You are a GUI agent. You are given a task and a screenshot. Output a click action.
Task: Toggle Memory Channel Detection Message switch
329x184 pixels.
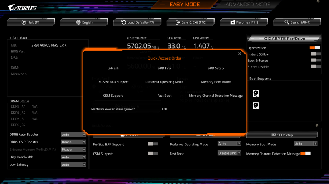tap(306, 154)
